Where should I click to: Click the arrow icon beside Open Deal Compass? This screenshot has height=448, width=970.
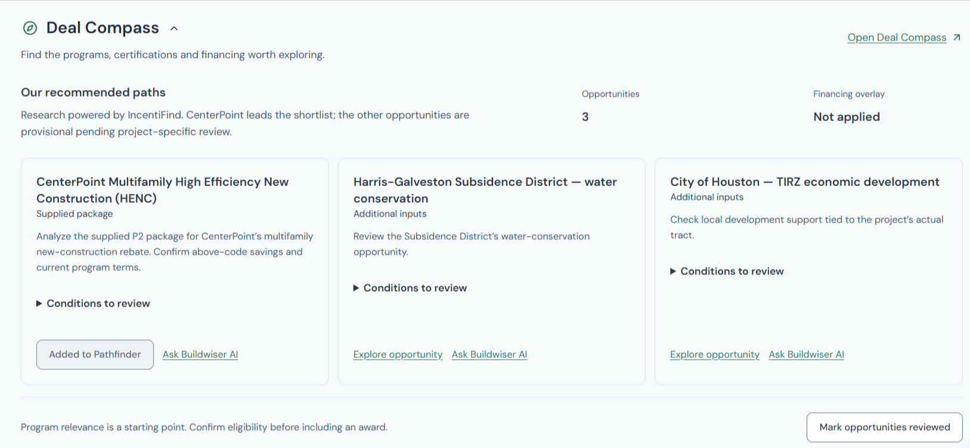click(x=957, y=38)
